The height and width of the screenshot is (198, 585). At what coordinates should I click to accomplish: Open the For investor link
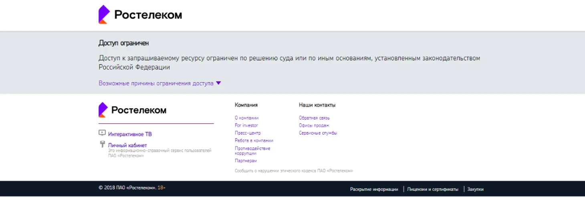coord(246,125)
